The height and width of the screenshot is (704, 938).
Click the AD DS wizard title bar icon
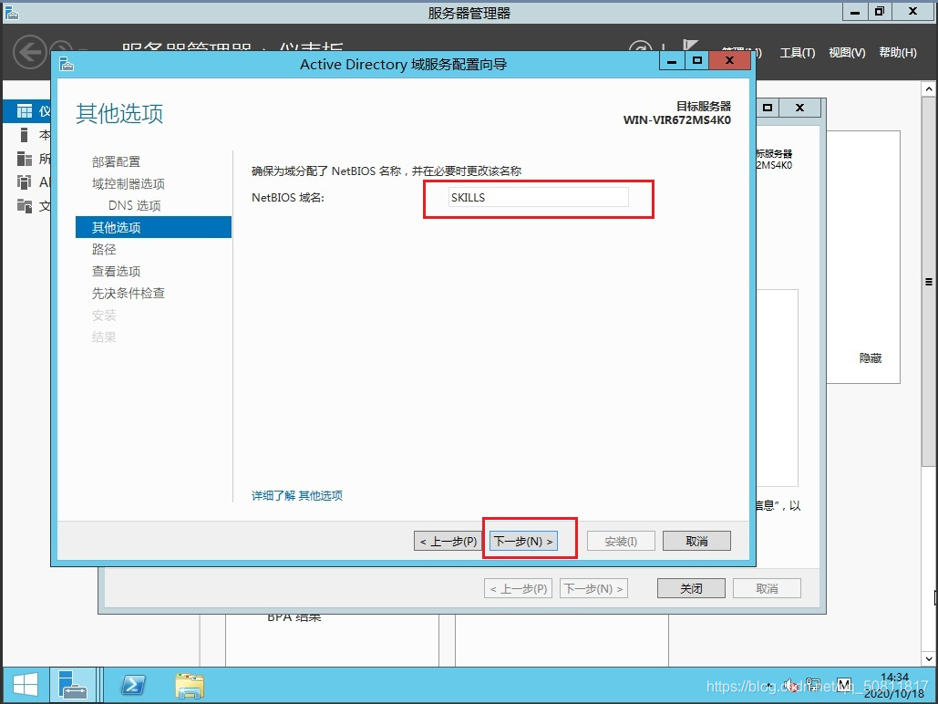click(x=67, y=64)
